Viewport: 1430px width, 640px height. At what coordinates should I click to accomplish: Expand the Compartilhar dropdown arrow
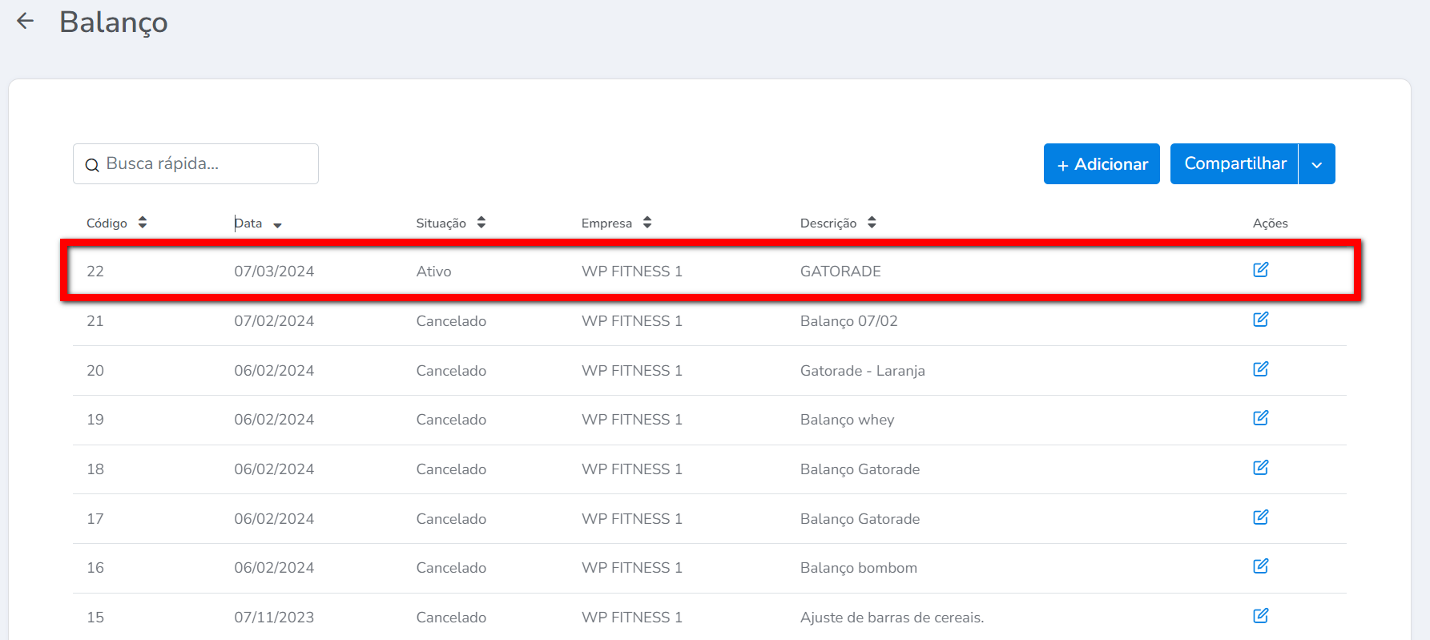tap(1316, 164)
